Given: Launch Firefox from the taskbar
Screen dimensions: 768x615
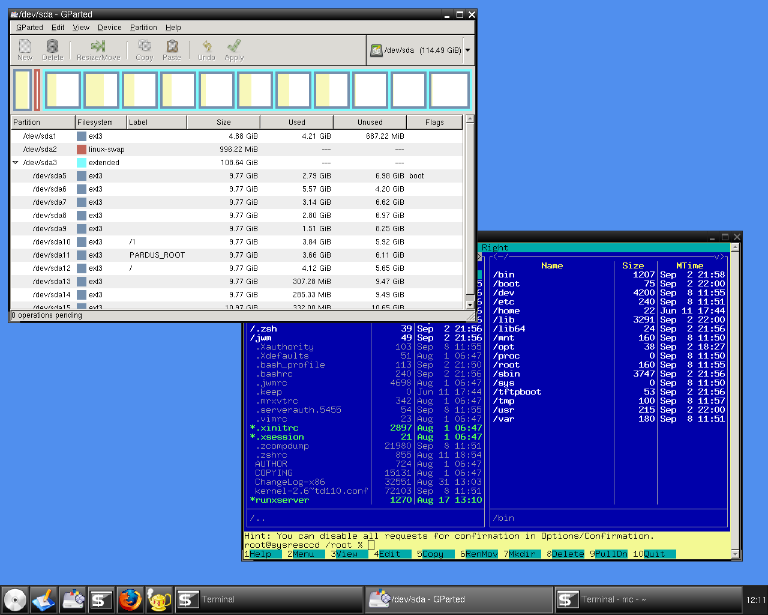Looking at the screenshot, I should coord(130,599).
